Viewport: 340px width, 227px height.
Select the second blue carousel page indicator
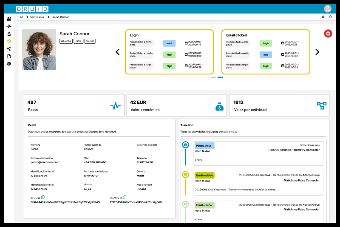(x=220, y=77)
